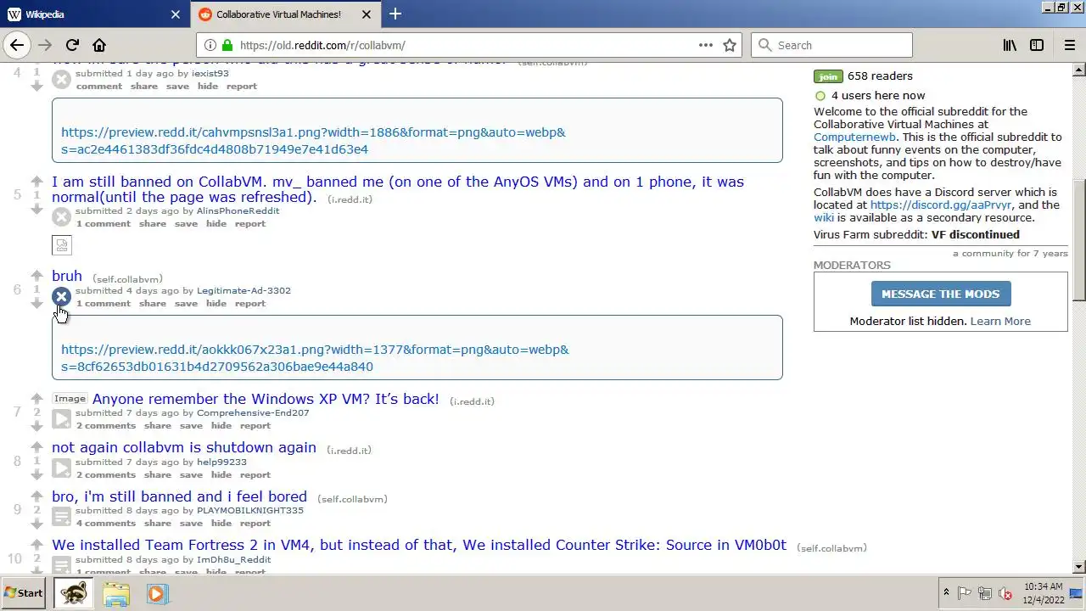Switch to the Wikipedia tab

[x=94, y=14]
